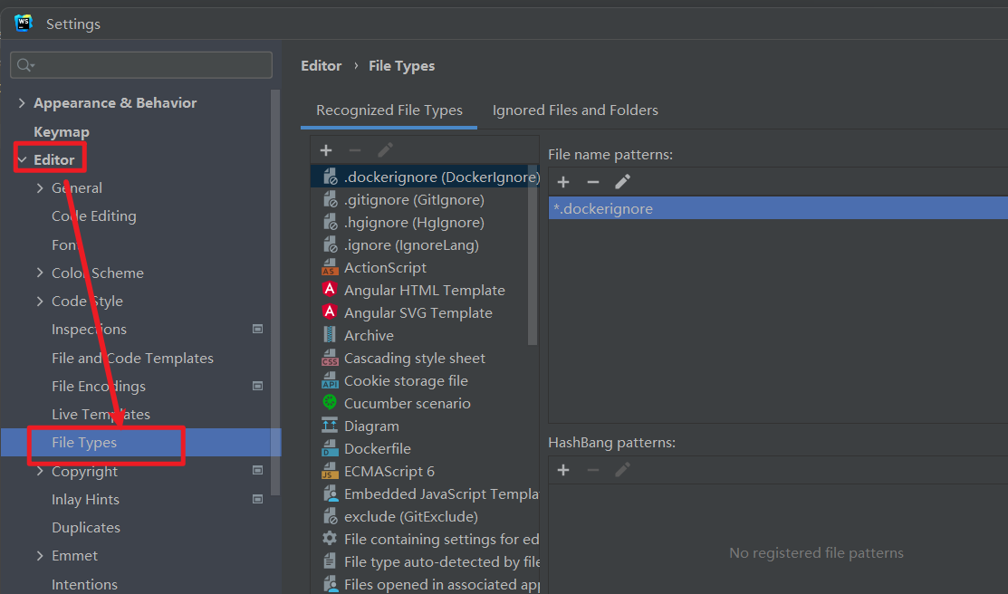
Task: Click the Cucumber scenario green icon
Action: 330,402
